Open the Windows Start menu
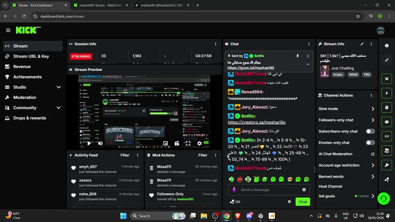The image size is (395, 222). point(123,216)
